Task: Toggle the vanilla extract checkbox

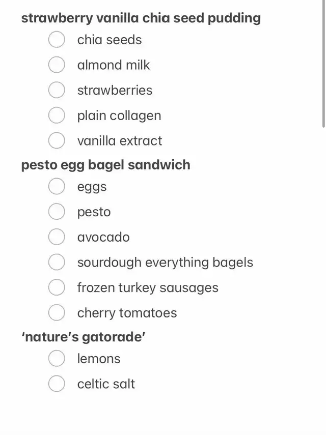Action: click(x=57, y=140)
